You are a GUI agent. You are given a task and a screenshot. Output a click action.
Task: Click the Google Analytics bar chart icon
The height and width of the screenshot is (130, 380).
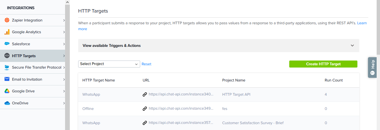point(7,32)
